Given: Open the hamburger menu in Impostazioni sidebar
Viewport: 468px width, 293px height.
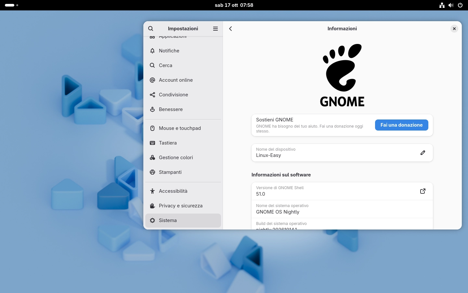Looking at the screenshot, I should [215, 29].
